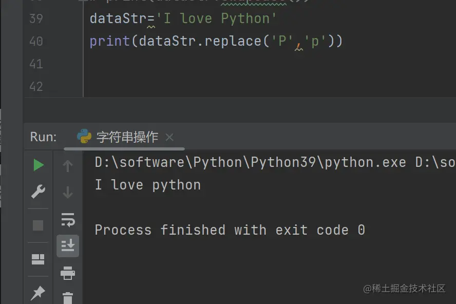
Task: Click the Run: panel label
Action: coord(43,137)
